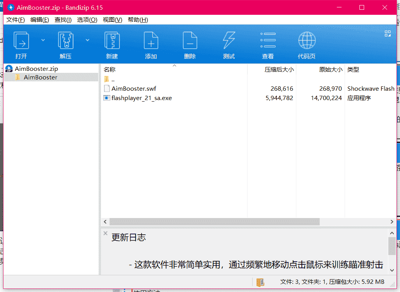
Task: Select the flashplayer_21_sa.exe file
Action: (142, 98)
